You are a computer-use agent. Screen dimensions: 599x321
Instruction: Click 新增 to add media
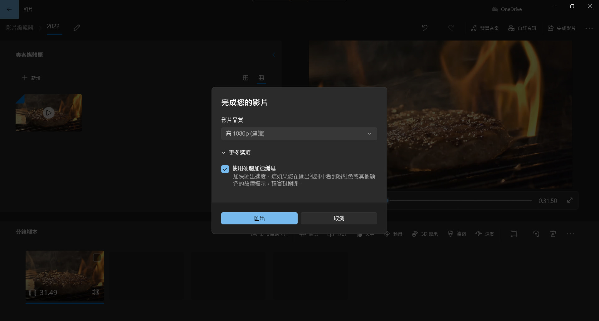(31, 78)
